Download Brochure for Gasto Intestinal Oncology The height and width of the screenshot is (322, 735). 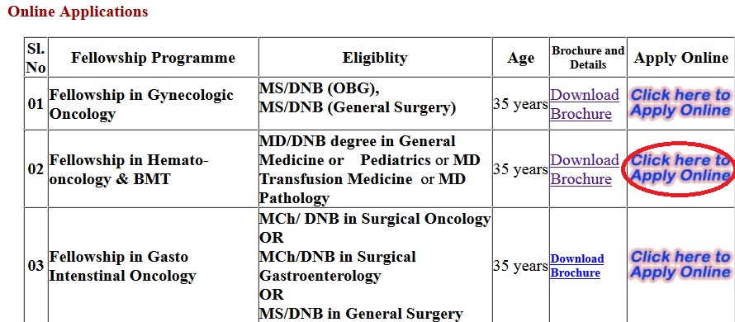[577, 266]
